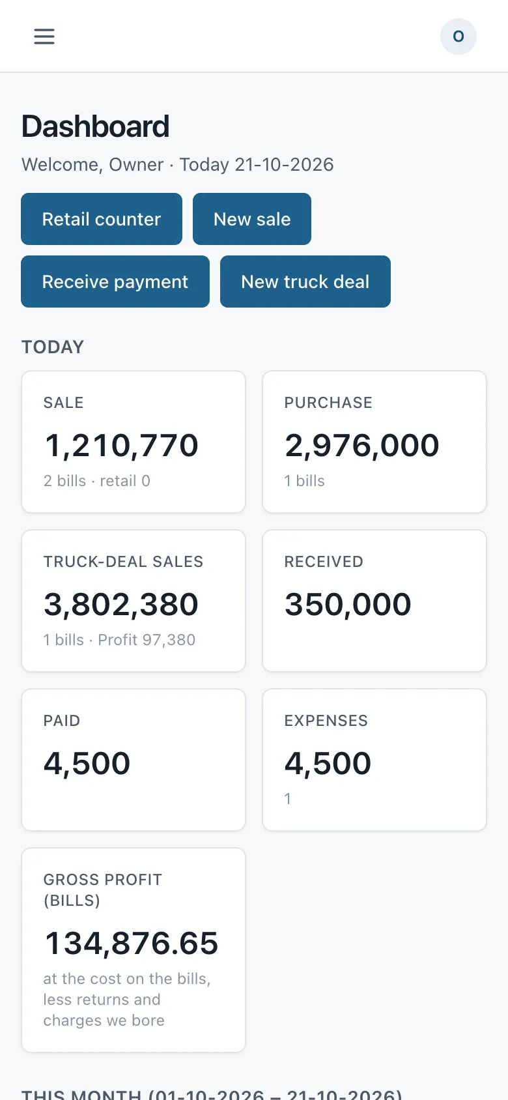Click the Welcome, Owner date line

coord(177,164)
